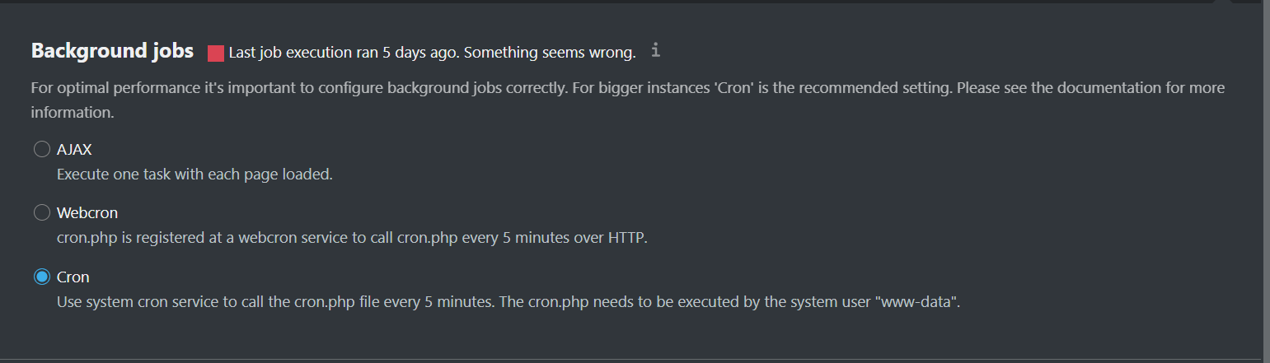Click the red job status indicator square
Image resolution: width=1270 pixels, height=363 pixels.
(216, 54)
